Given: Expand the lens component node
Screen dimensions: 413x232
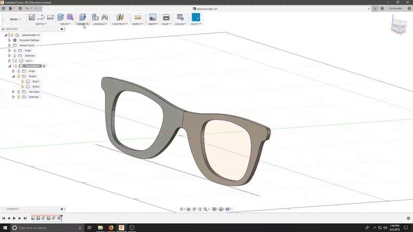Looking at the screenshot, I should pos(10,61).
